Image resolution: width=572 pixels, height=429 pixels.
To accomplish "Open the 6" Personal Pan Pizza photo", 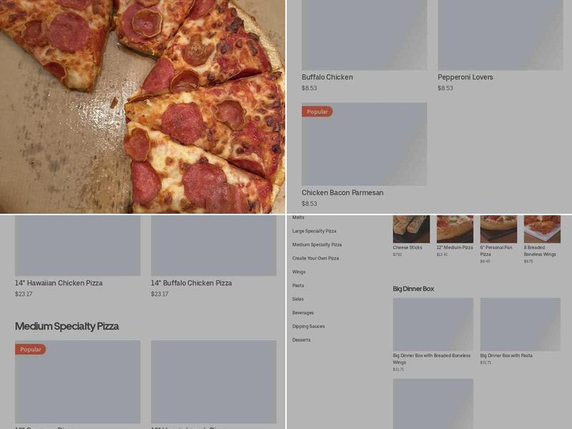I will [x=498, y=229].
